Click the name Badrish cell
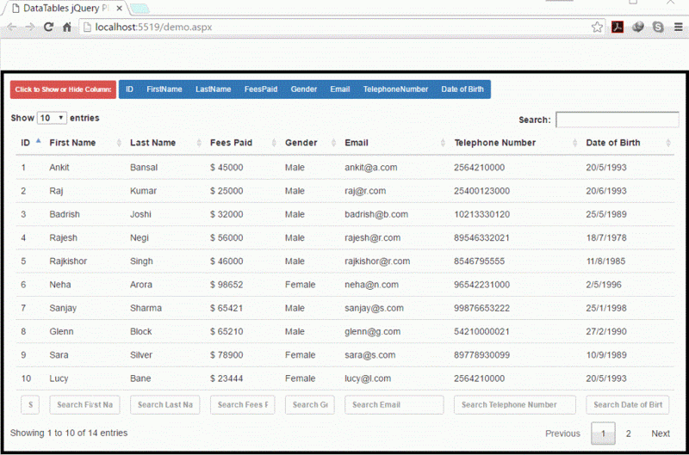 coord(65,214)
